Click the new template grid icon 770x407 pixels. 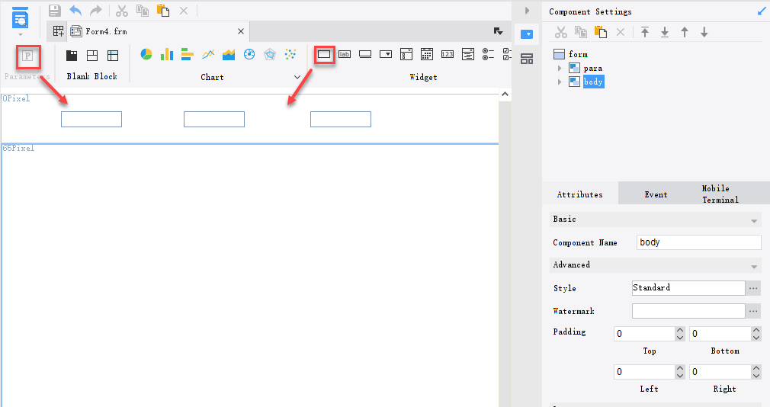59,31
